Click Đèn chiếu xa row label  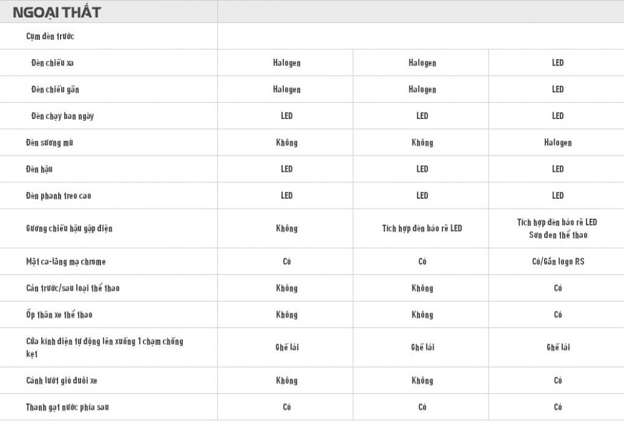52,63
